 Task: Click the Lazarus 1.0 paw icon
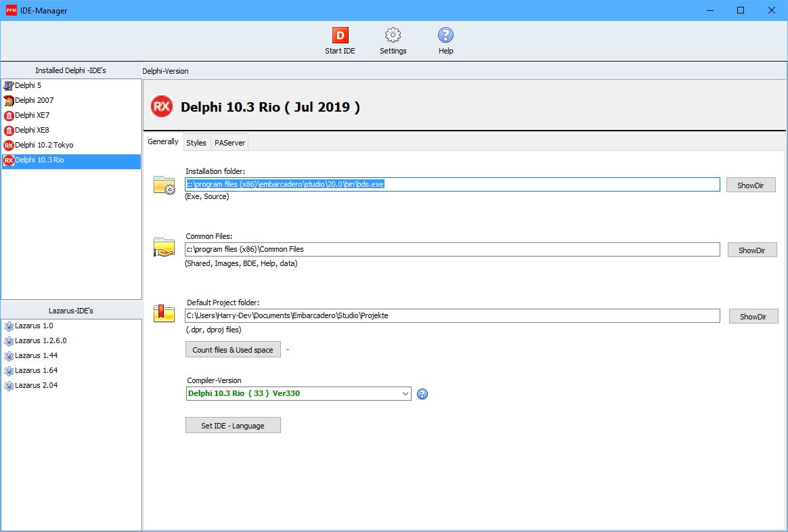pyautogui.click(x=9, y=326)
